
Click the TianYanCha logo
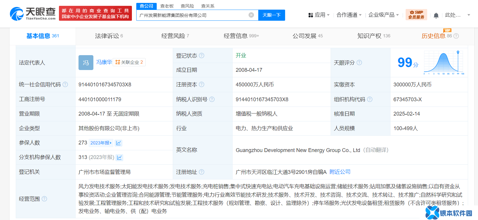tap(33, 14)
